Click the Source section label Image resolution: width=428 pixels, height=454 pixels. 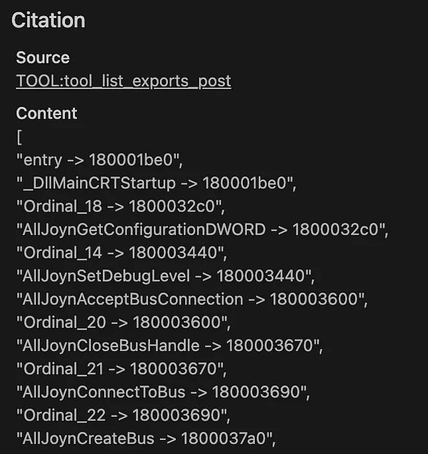click(x=43, y=58)
